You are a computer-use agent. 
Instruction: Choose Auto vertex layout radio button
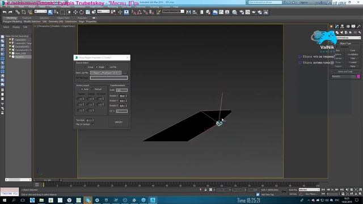82,89
